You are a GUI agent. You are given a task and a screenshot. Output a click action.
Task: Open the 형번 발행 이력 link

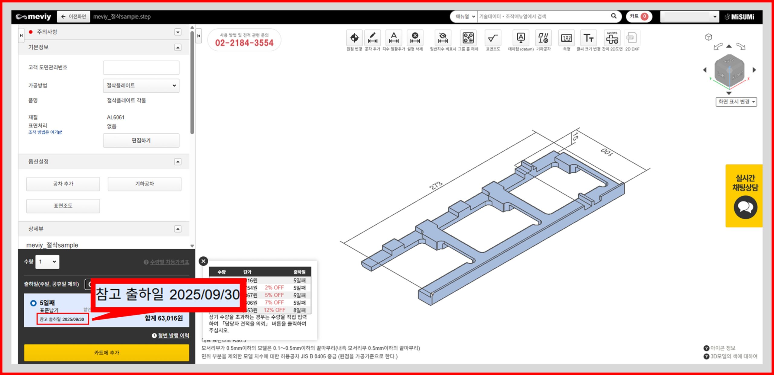coord(173,335)
